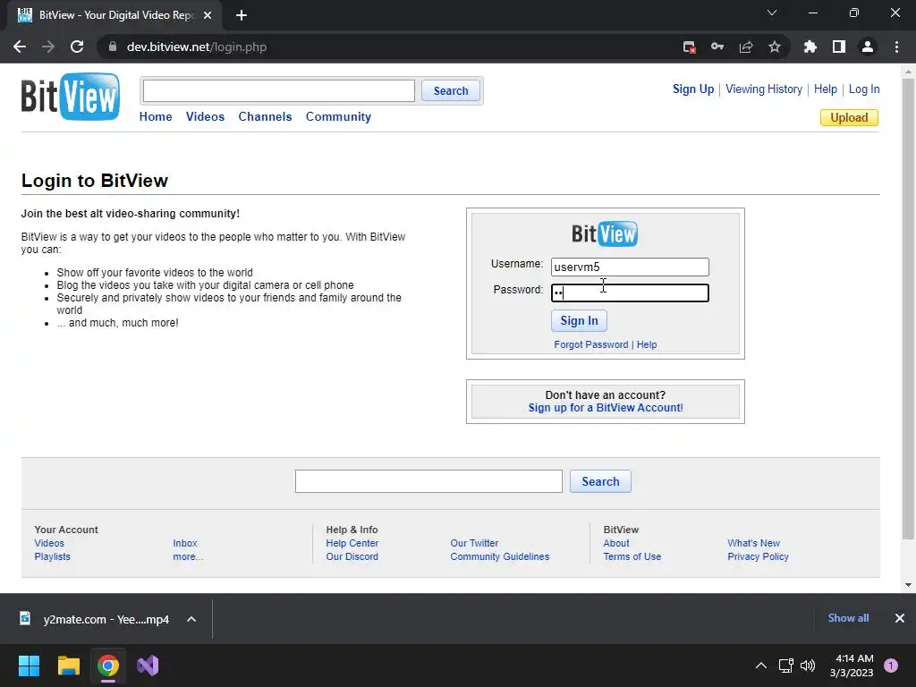Click the BitView logo in header
916x687 pixels.
coord(71,97)
